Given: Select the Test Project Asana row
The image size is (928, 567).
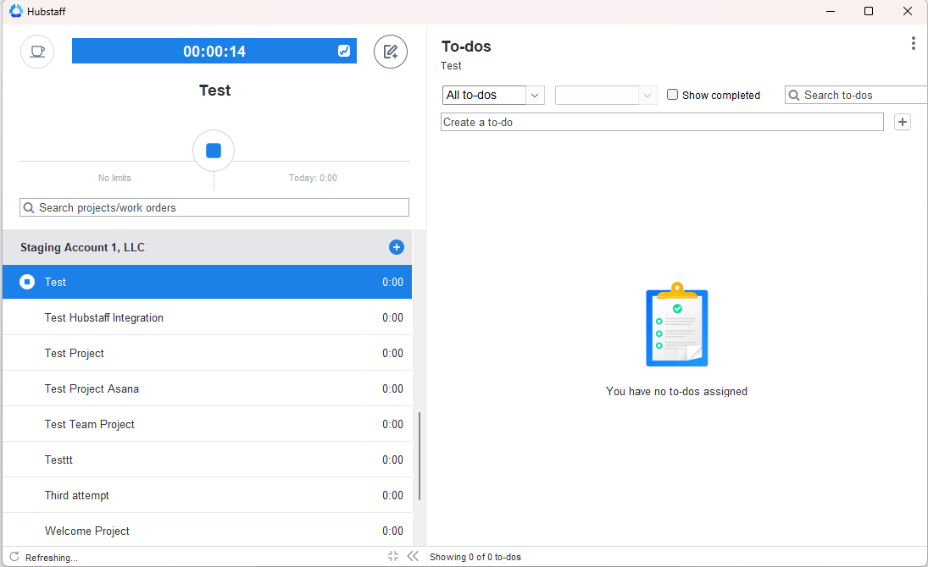Looking at the screenshot, I should [207, 388].
